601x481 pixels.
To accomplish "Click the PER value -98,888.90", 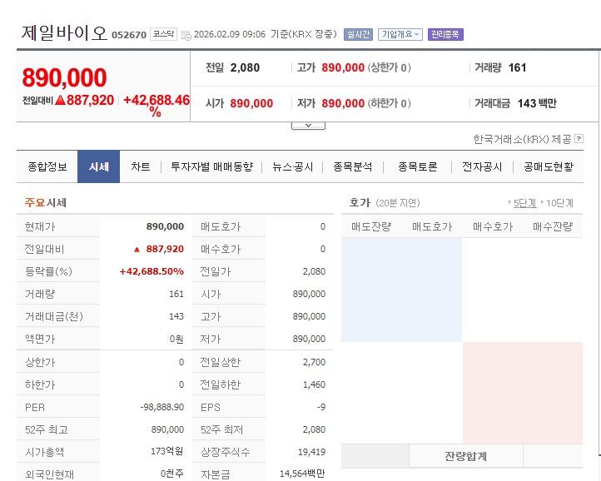I will [162, 407].
